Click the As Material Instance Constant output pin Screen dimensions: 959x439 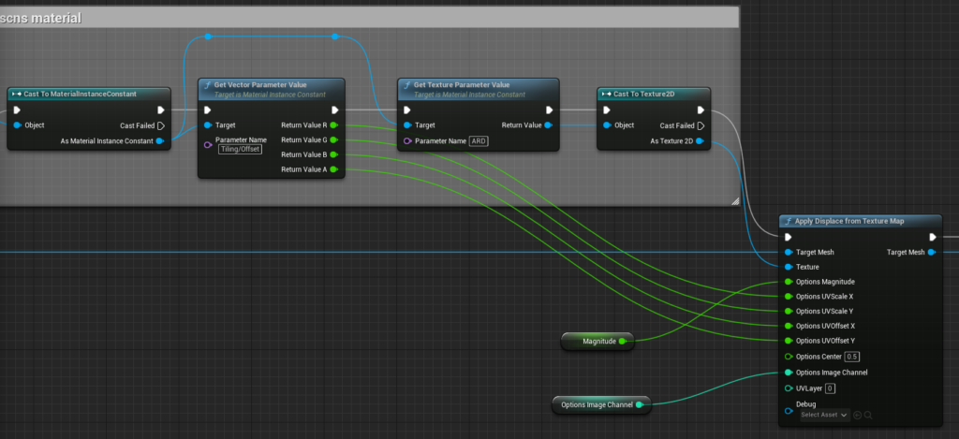click(159, 141)
